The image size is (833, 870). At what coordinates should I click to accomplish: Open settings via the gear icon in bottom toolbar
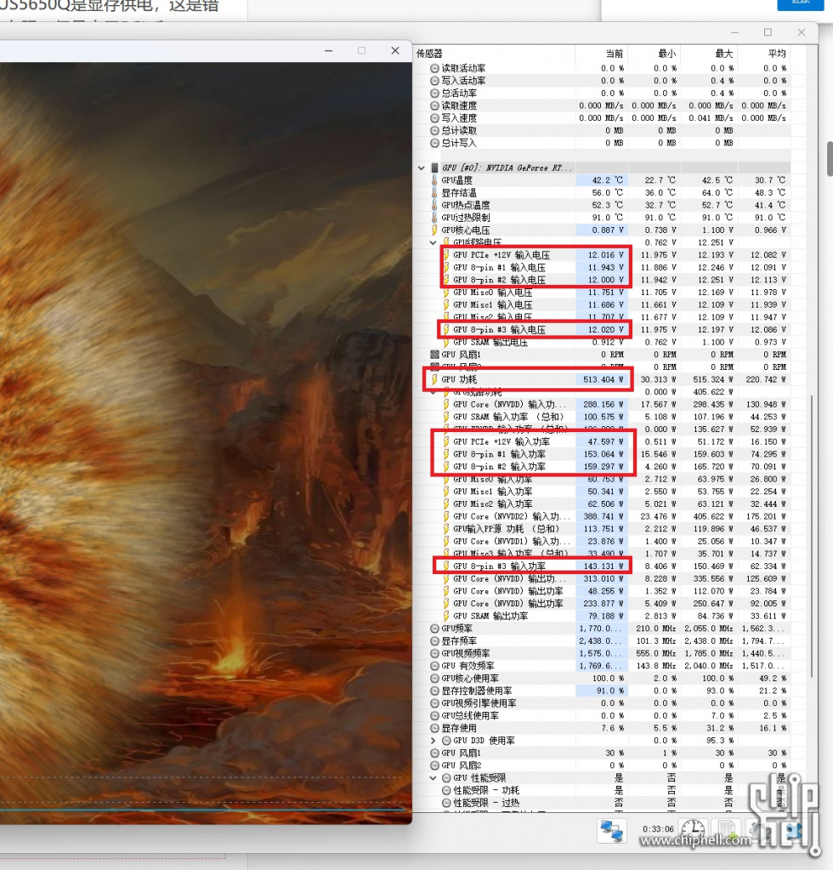point(760,830)
